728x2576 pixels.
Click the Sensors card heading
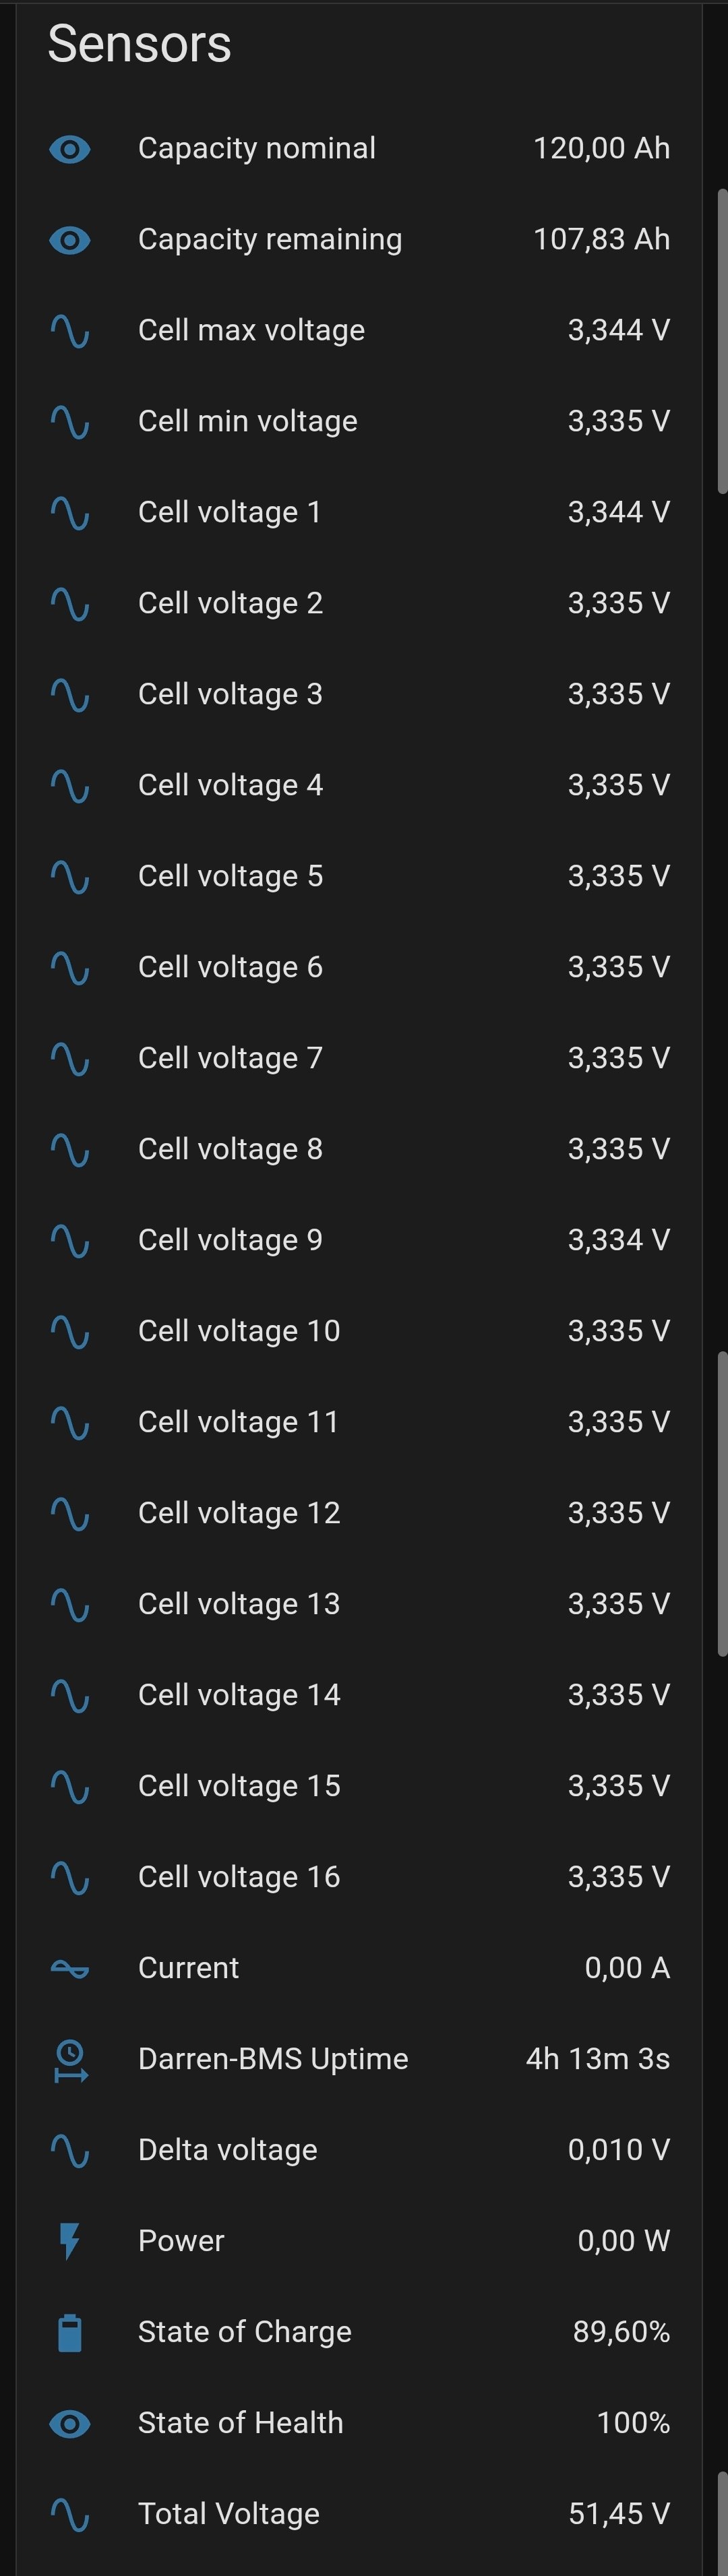139,44
